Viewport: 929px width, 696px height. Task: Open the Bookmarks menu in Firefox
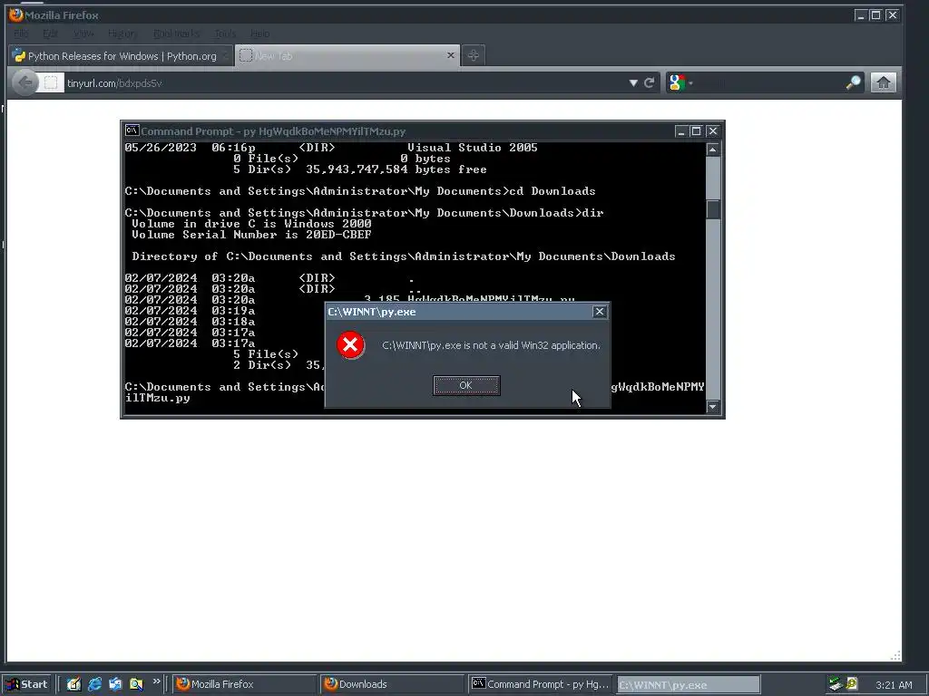tap(176, 34)
